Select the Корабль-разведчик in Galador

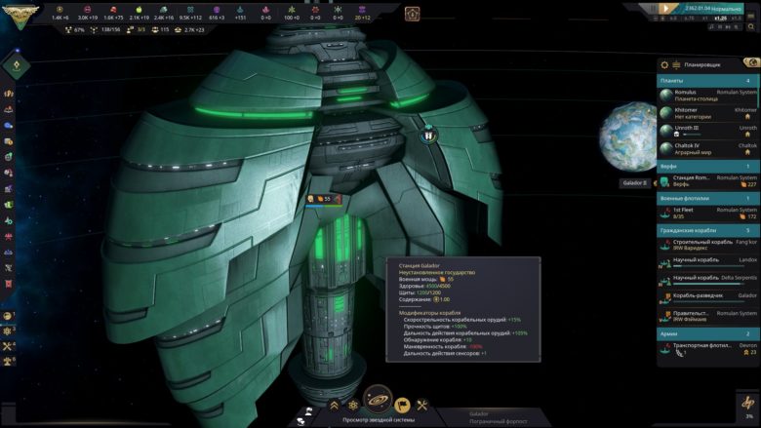pyautogui.click(x=707, y=298)
